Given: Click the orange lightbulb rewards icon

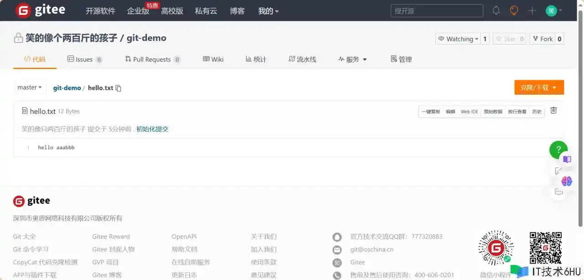Looking at the screenshot, I should 514,10.
